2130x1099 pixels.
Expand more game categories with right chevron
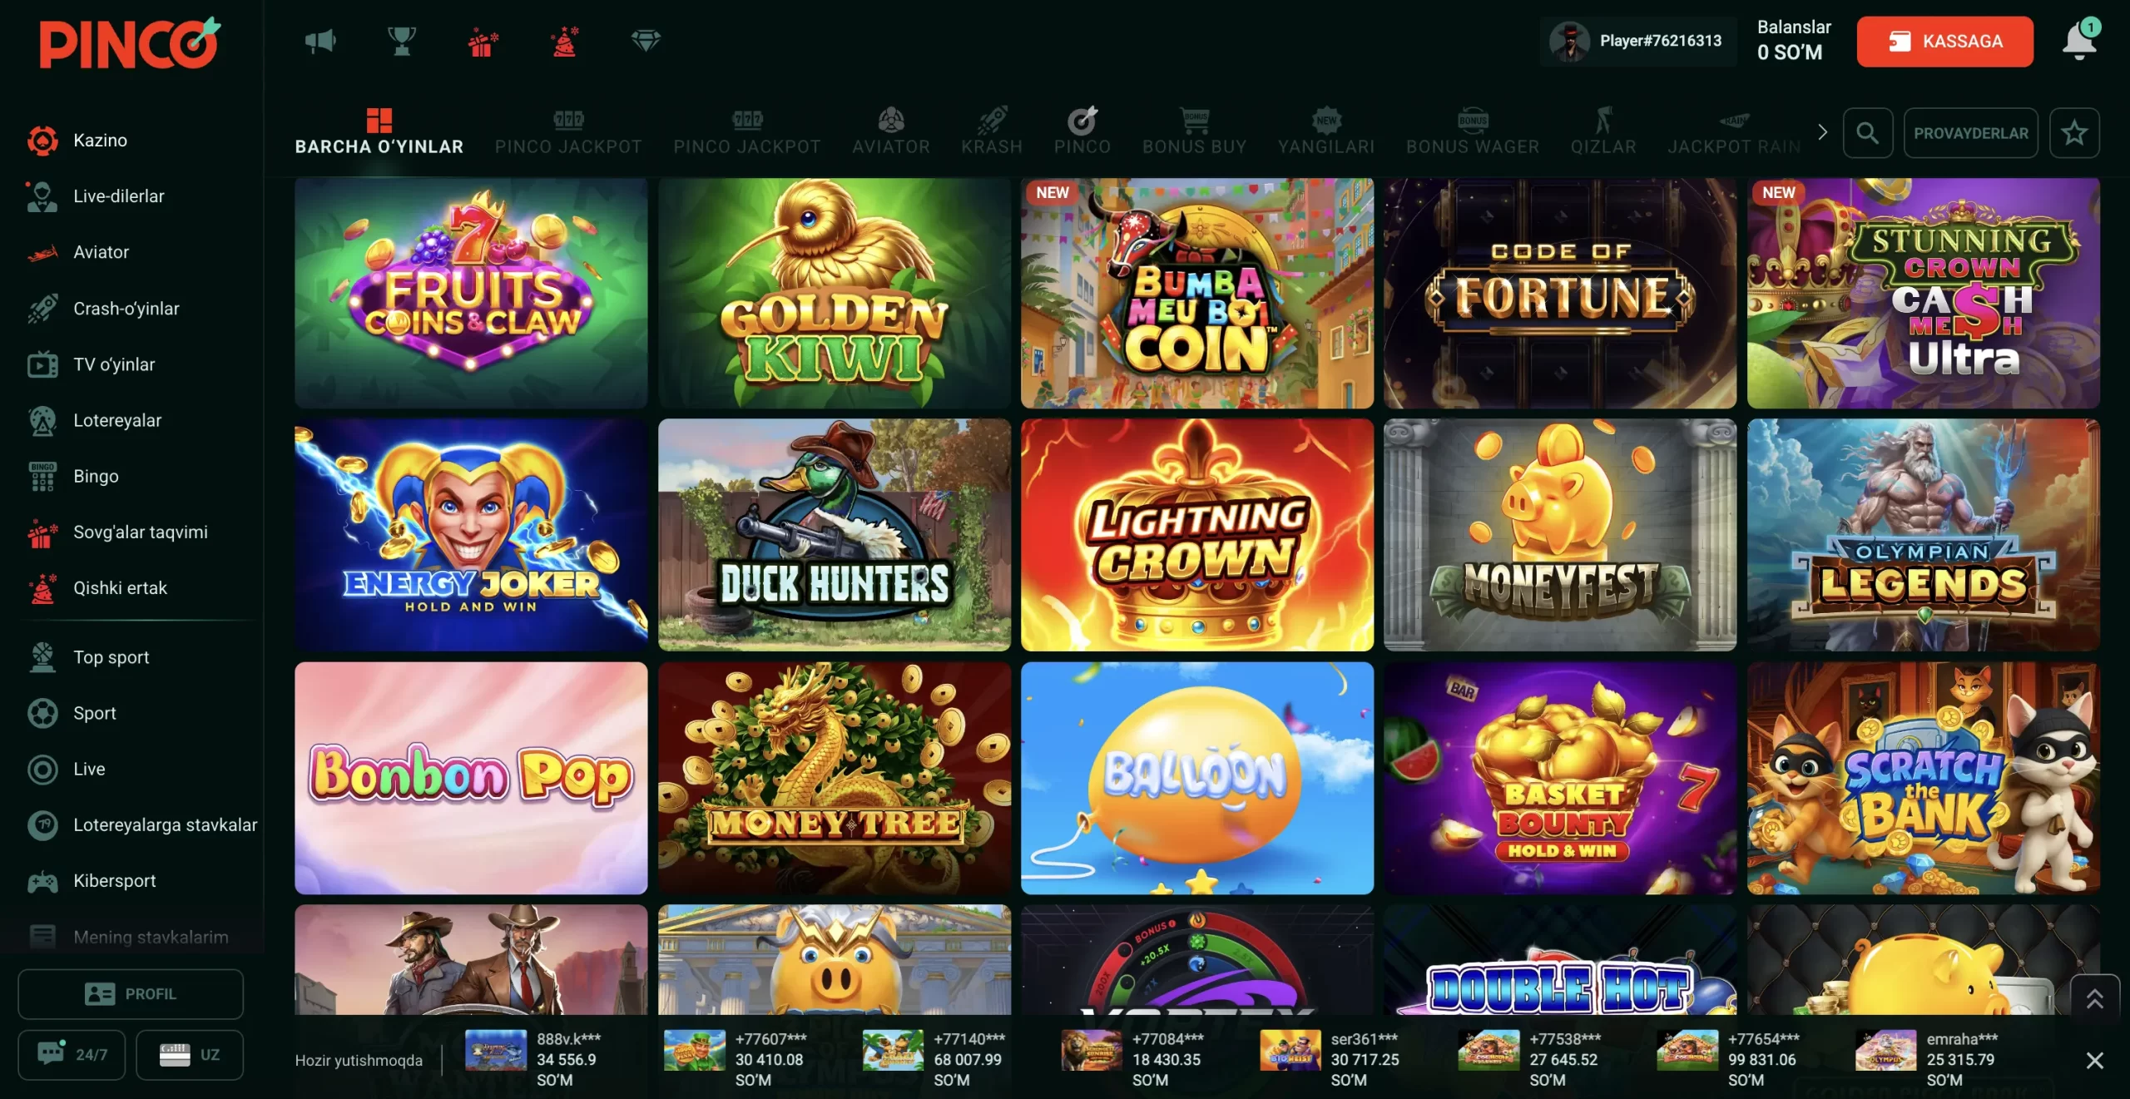(x=1822, y=132)
